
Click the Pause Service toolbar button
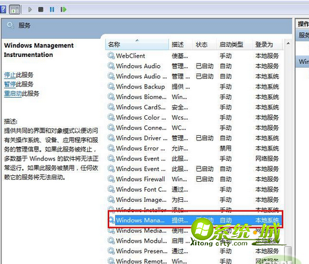(52, 10)
